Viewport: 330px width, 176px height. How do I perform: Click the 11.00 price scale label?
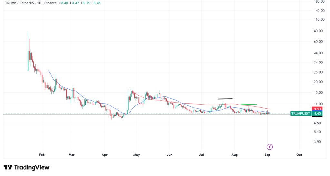click(x=318, y=104)
